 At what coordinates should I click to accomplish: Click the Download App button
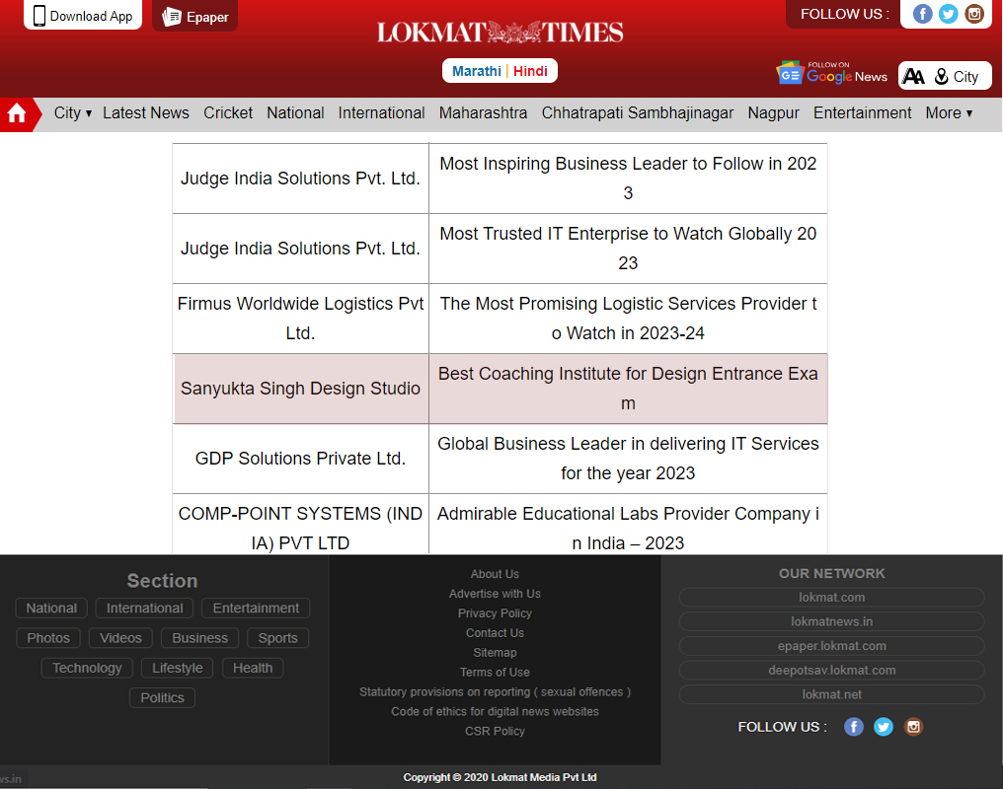tap(83, 16)
